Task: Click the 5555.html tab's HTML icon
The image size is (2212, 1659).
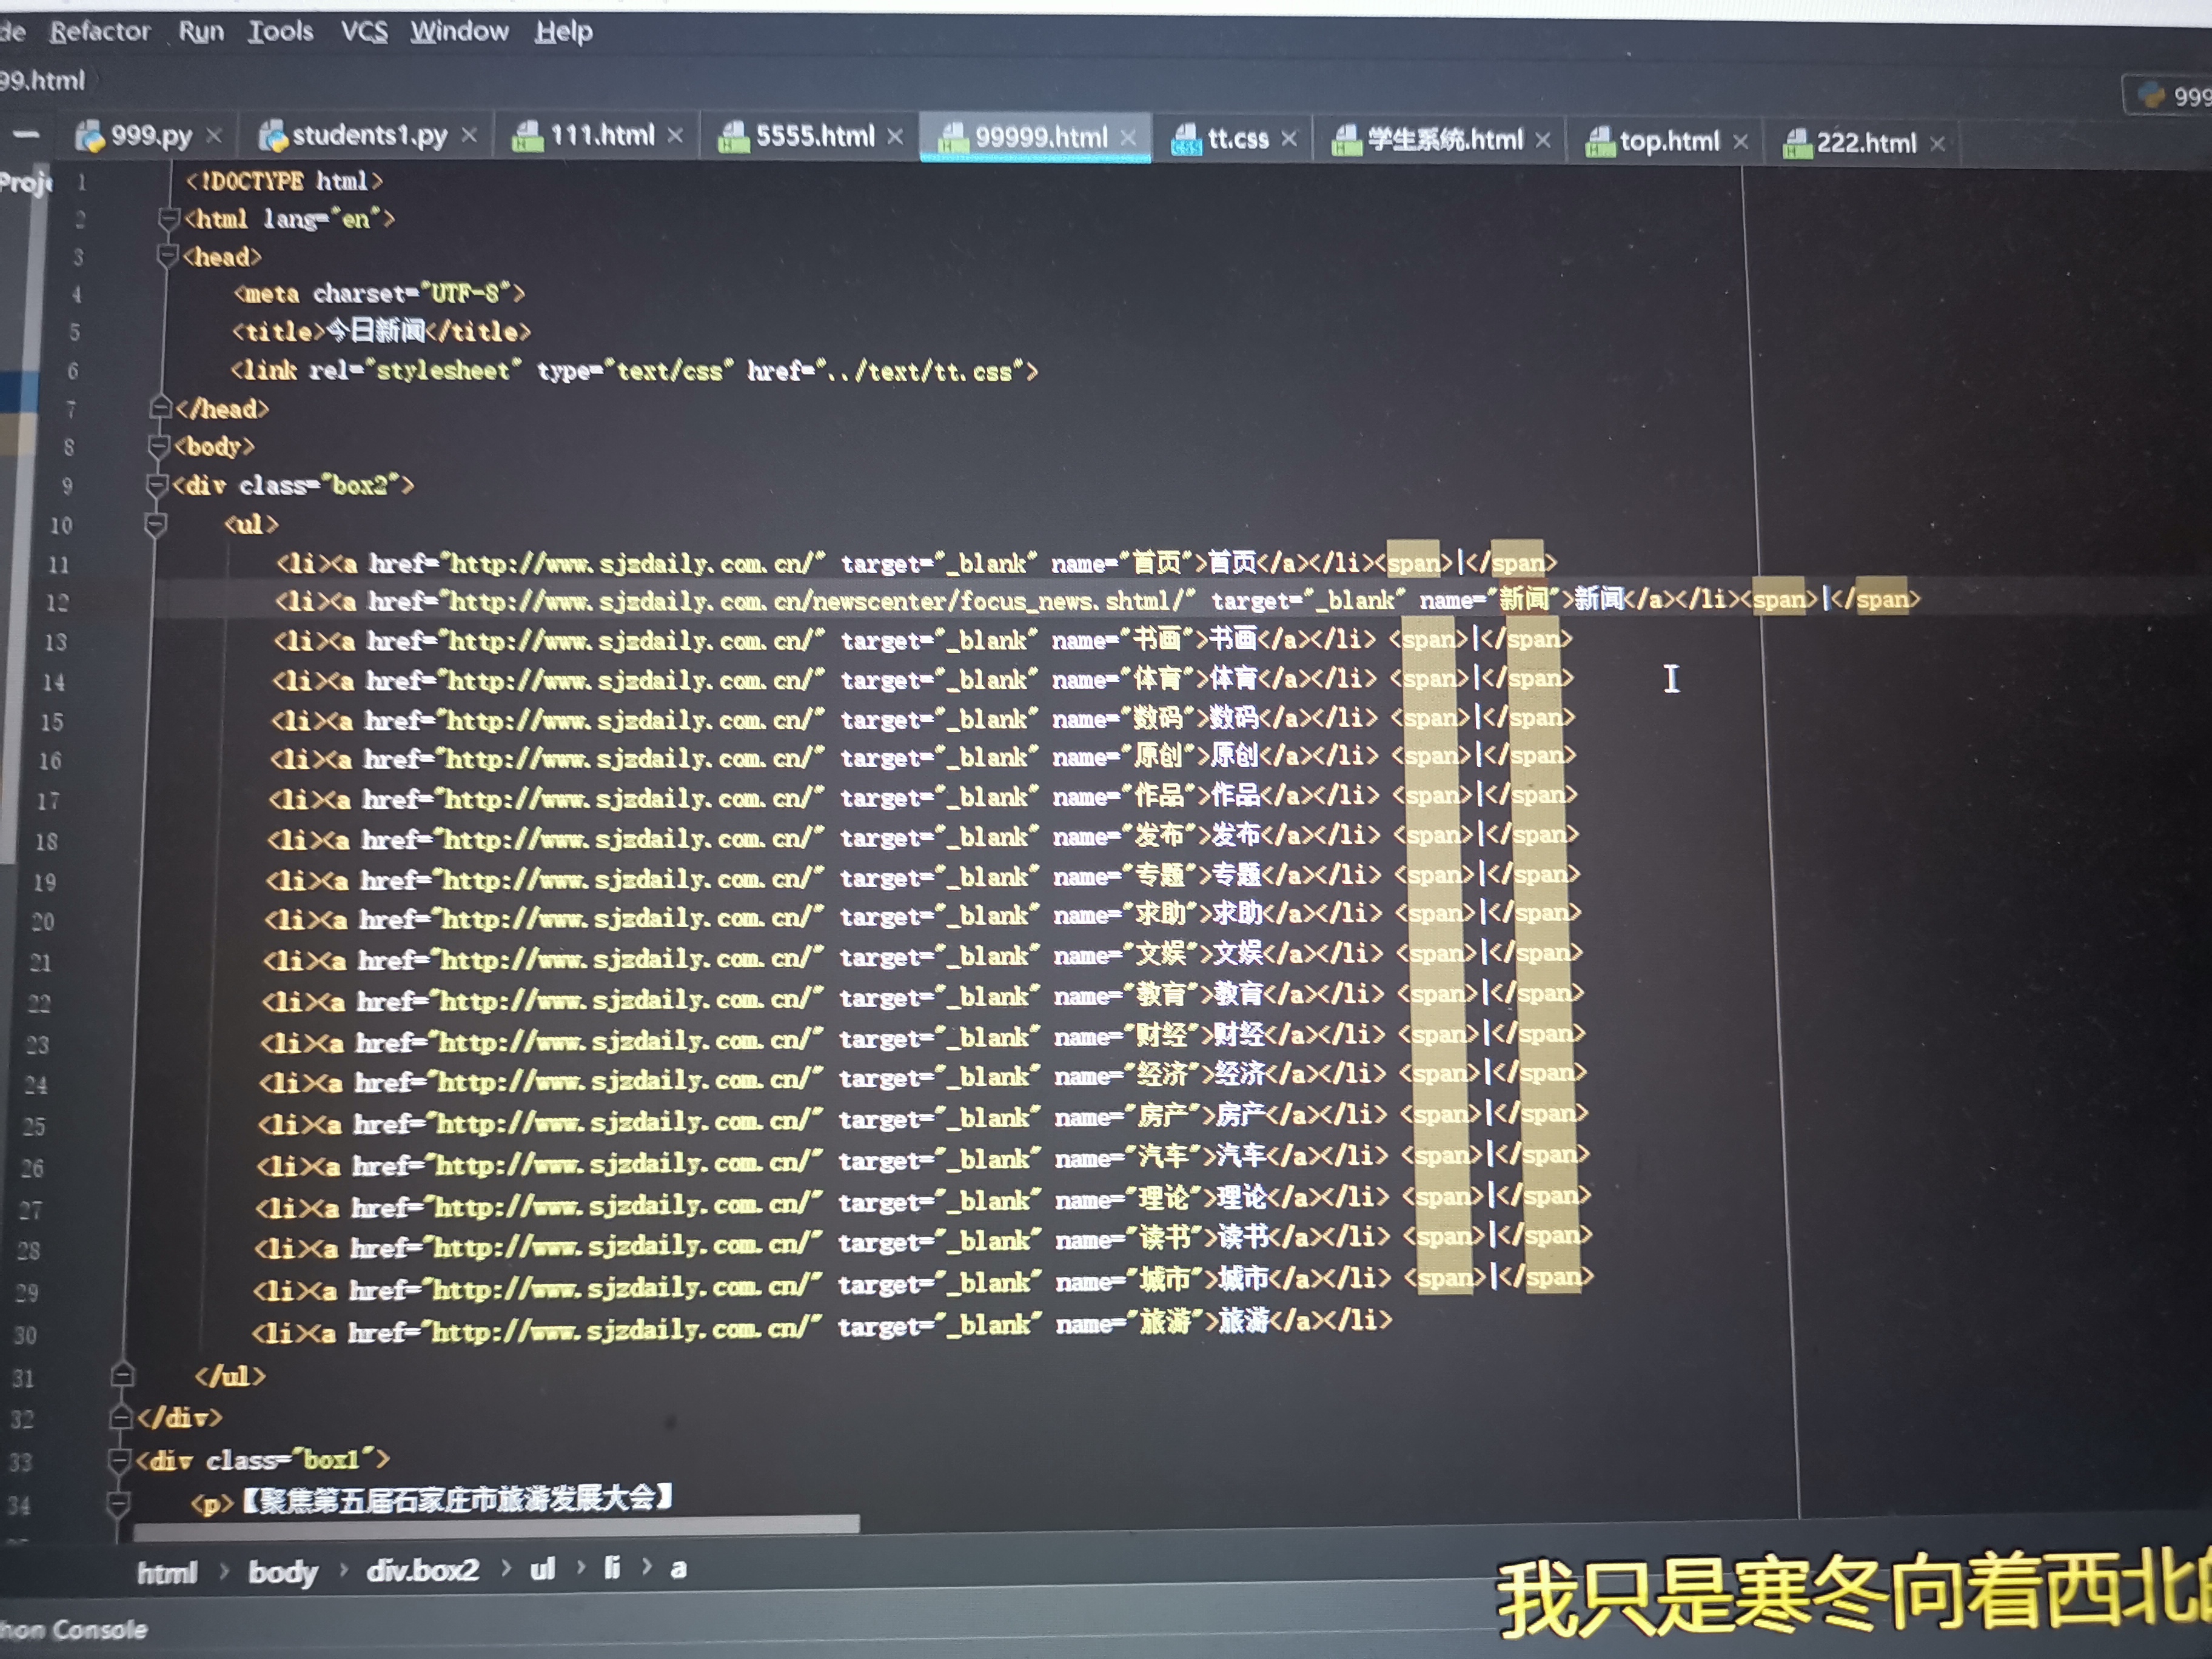Action: coord(734,137)
